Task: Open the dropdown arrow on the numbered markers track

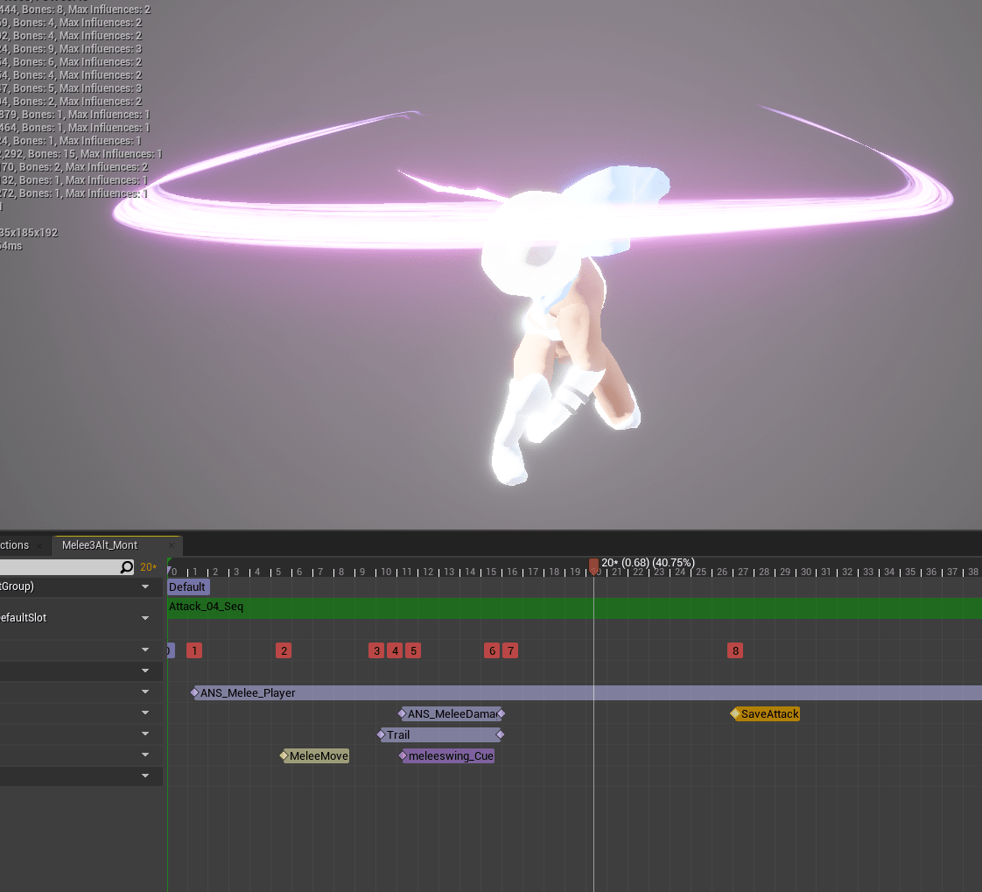Action: coord(145,650)
